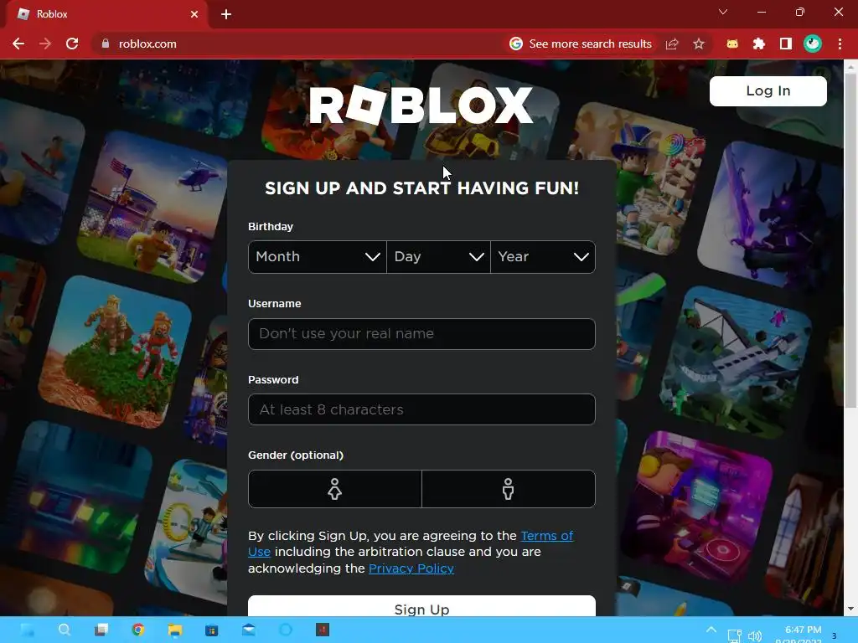Open the Month birthday dropdown
Viewport: 858px width, 643px height.
point(318,257)
